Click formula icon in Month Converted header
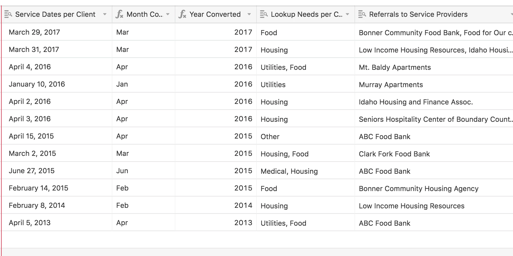 pos(119,14)
